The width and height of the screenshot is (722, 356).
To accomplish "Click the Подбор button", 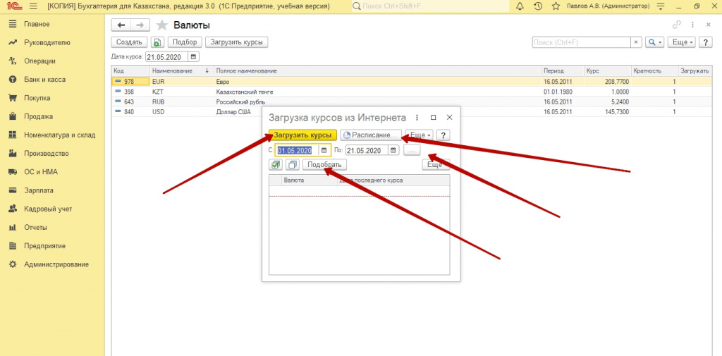I will click(185, 42).
